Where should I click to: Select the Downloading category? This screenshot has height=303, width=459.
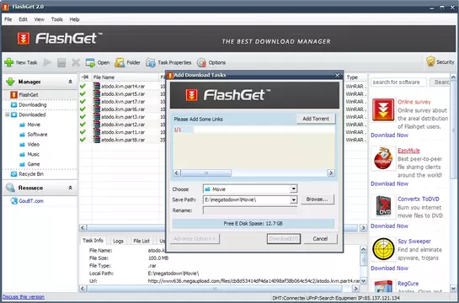click(33, 104)
